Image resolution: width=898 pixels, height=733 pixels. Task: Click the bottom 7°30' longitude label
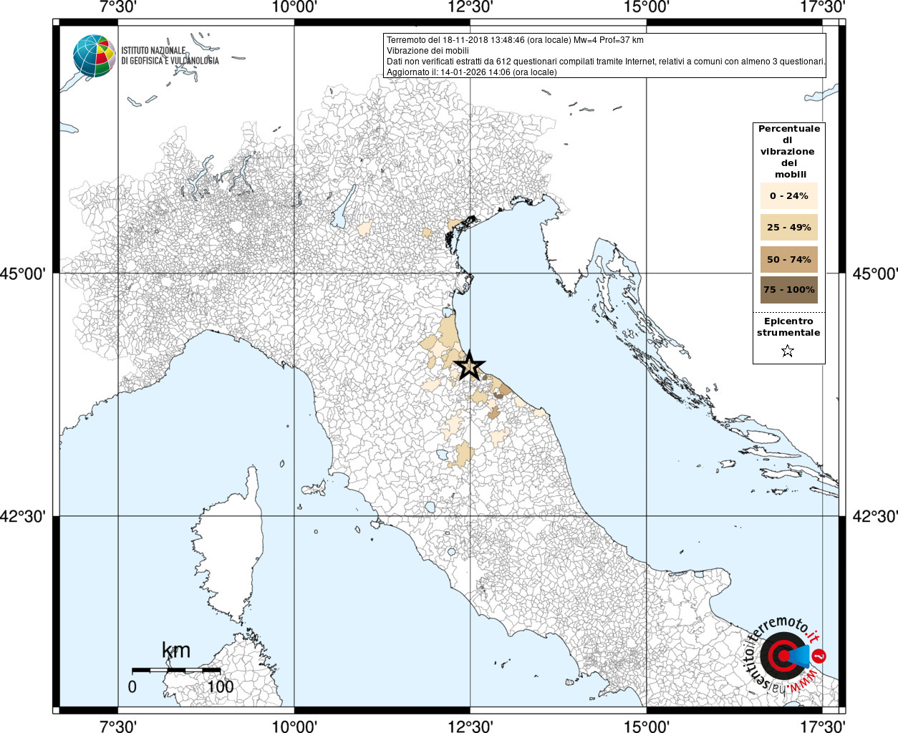pyautogui.click(x=118, y=726)
